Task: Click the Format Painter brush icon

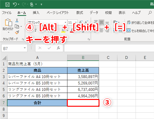Action: pyautogui.click(x=17, y=32)
